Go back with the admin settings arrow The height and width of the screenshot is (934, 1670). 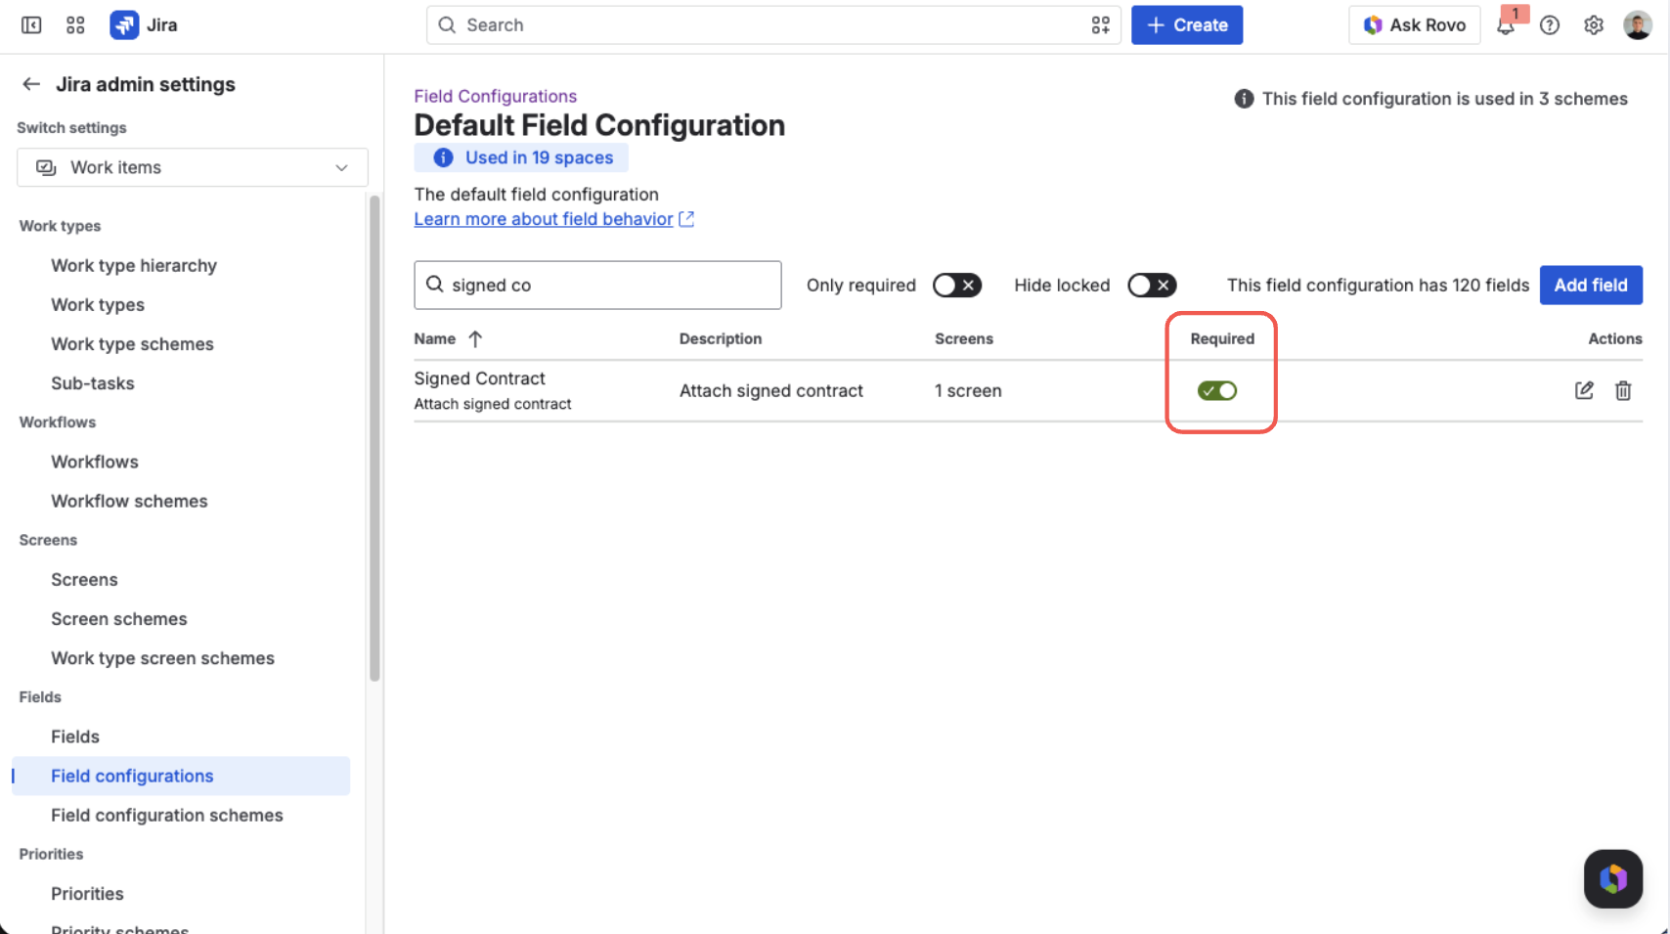[x=31, y=84]
